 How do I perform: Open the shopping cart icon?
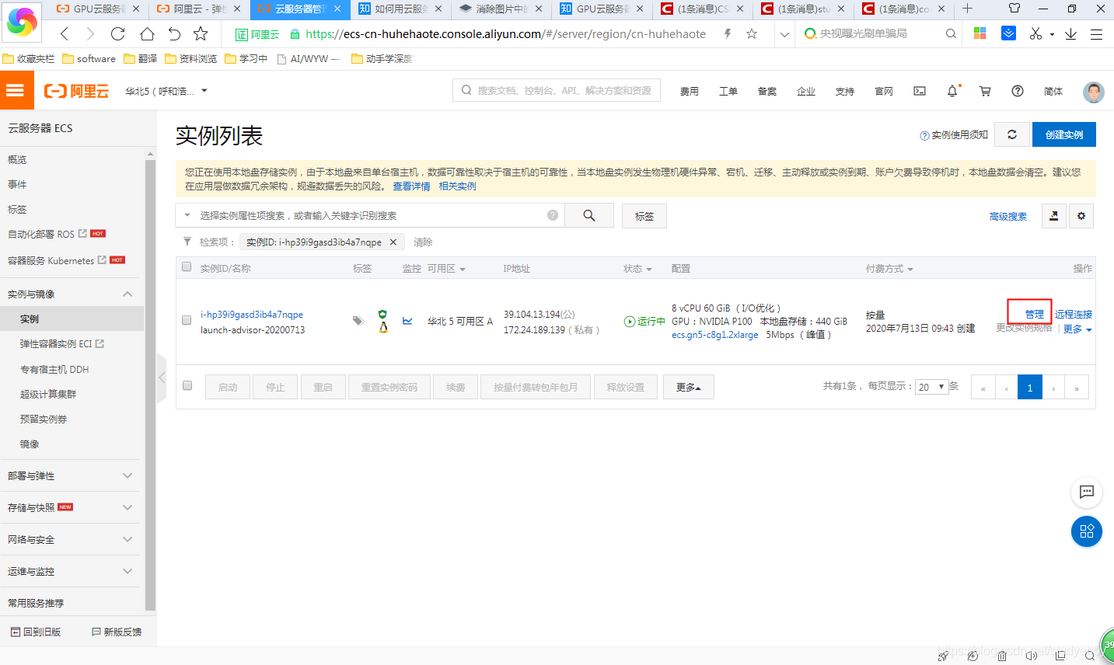(985, 91)
